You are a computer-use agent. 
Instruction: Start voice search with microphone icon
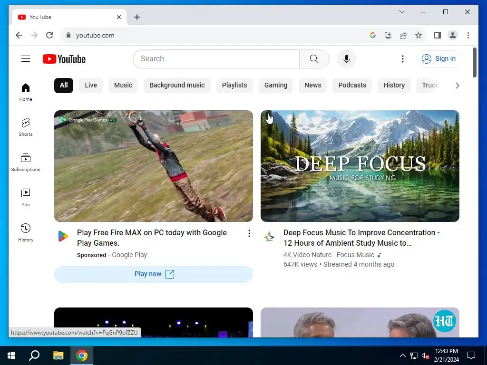tap(347, 58)
